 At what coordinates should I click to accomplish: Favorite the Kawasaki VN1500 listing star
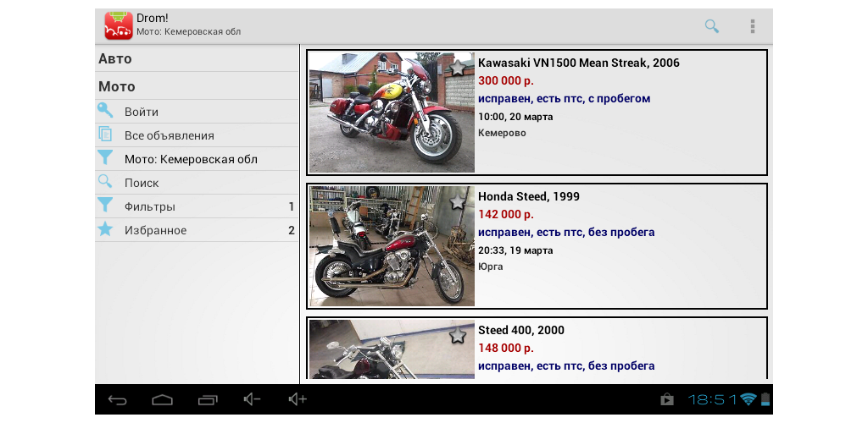[x=457, y=68]
